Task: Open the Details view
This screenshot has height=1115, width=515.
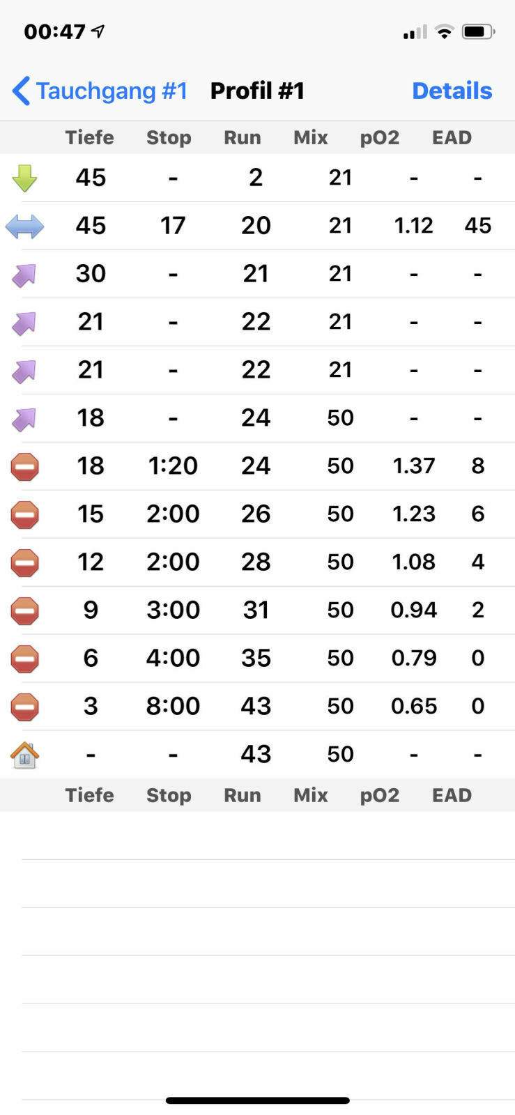Action: 452,91
